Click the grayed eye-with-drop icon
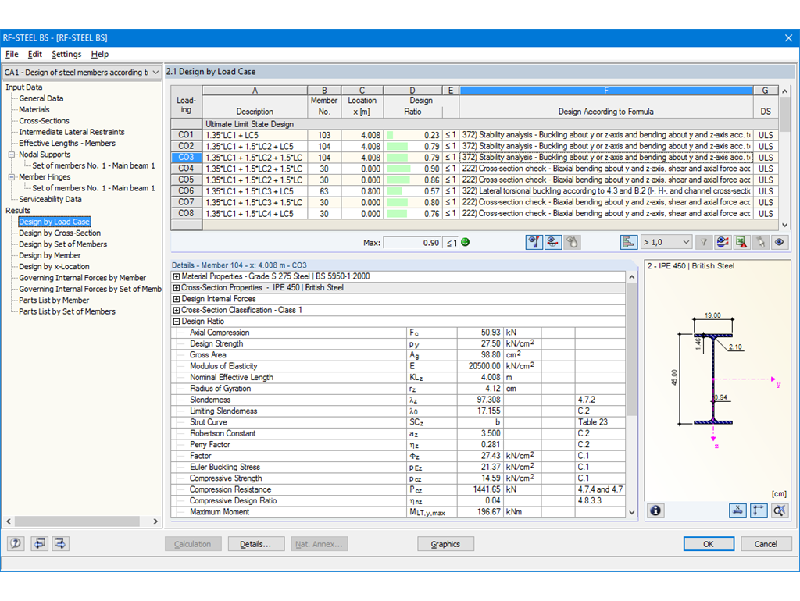The width and height of the screenshot is (800, 601). pos(572,242)
